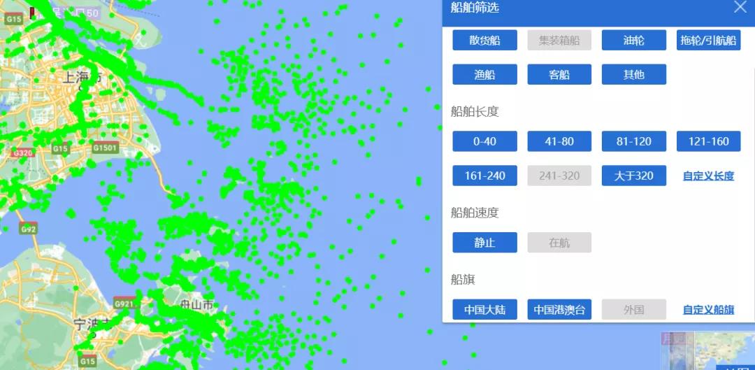Toggle the 大于320 length filter
Screen dimensions: 755x370
pyautogui.click(x=634, y=176)
